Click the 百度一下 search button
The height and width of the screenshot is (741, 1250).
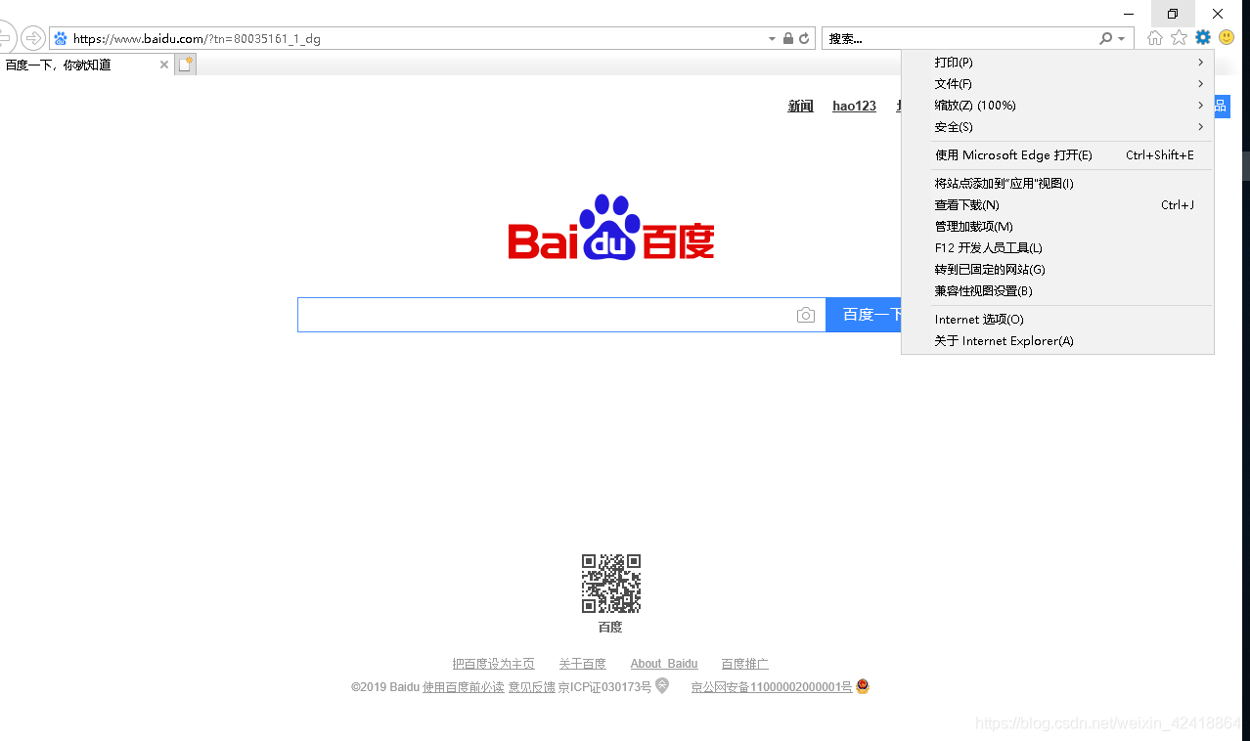point(865,315)
